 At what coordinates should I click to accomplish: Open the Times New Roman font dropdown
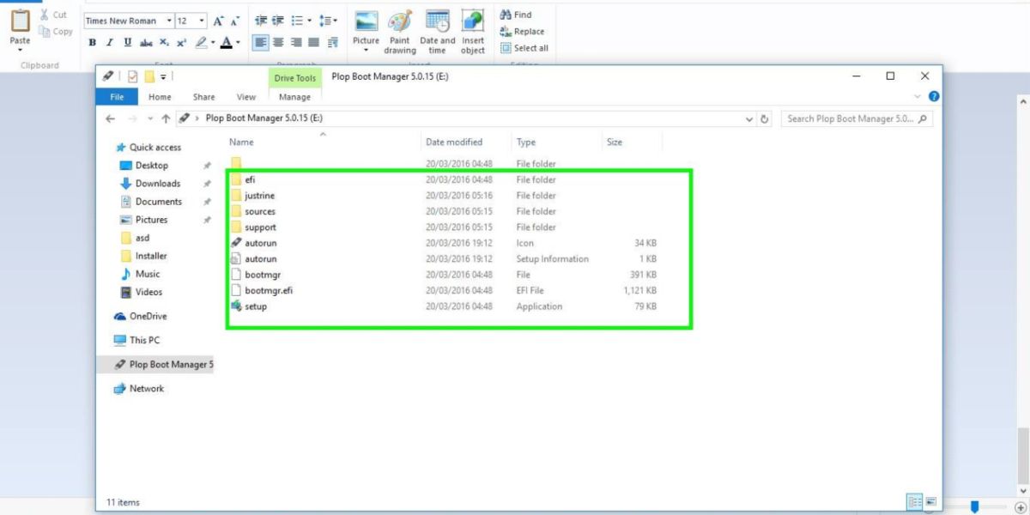(168, 21)
